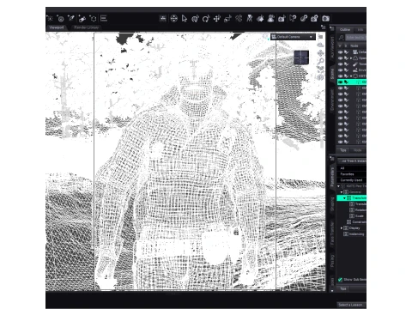This screenshot has width=412, height=309.
Task: Activate the Spot Render tool
Action: tap(282, 19)
